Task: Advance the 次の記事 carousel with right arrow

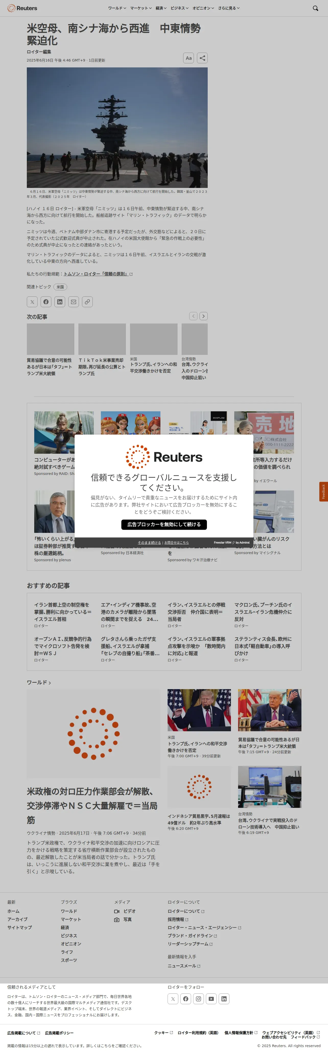Action: tap(203, 316)
